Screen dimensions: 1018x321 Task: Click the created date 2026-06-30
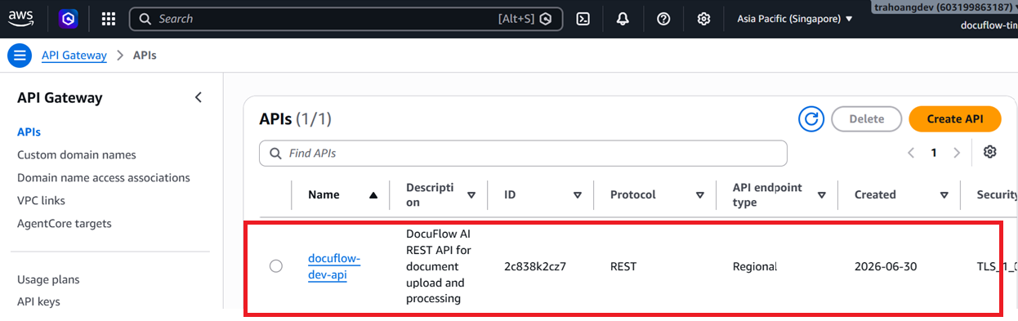[886, 266]
